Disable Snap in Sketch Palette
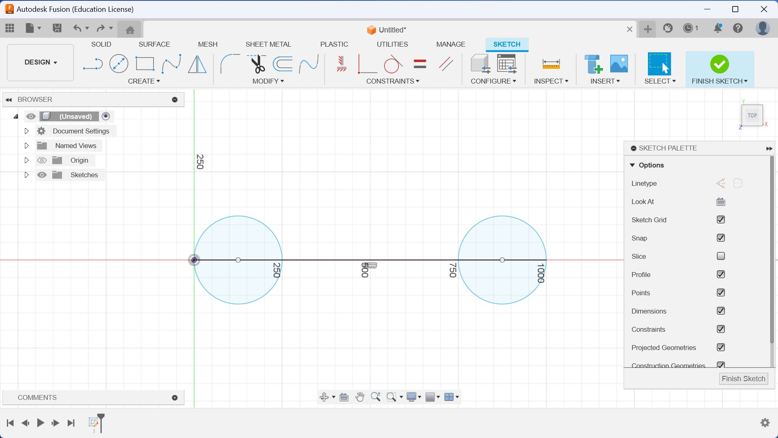Viewport: 778px width, 438px height. [x=721, y=238]
